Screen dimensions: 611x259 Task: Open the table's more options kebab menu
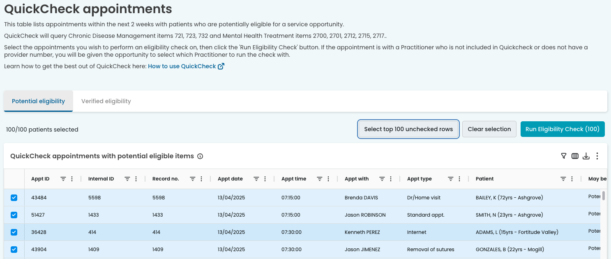click(597, 156)
